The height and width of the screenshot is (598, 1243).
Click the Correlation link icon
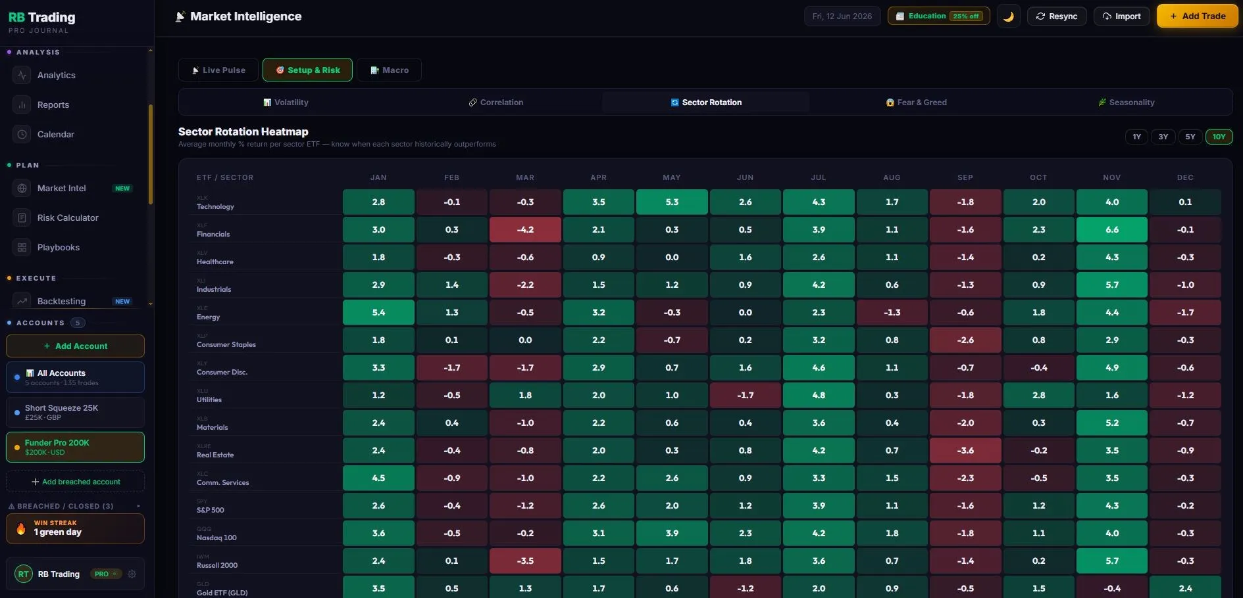[472, 103]
